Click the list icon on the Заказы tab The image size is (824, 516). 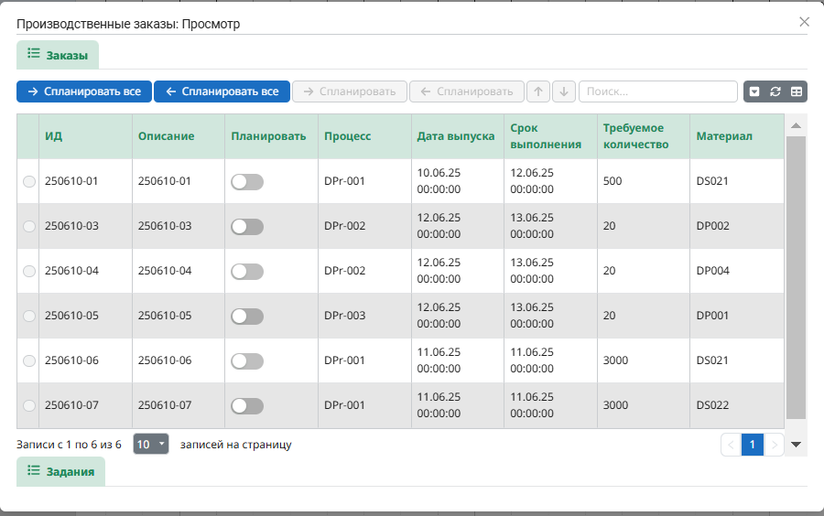[34, 54]
